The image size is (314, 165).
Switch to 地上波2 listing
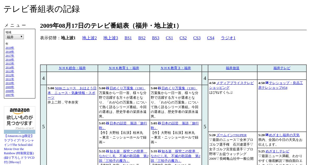[x=89, y=38]
